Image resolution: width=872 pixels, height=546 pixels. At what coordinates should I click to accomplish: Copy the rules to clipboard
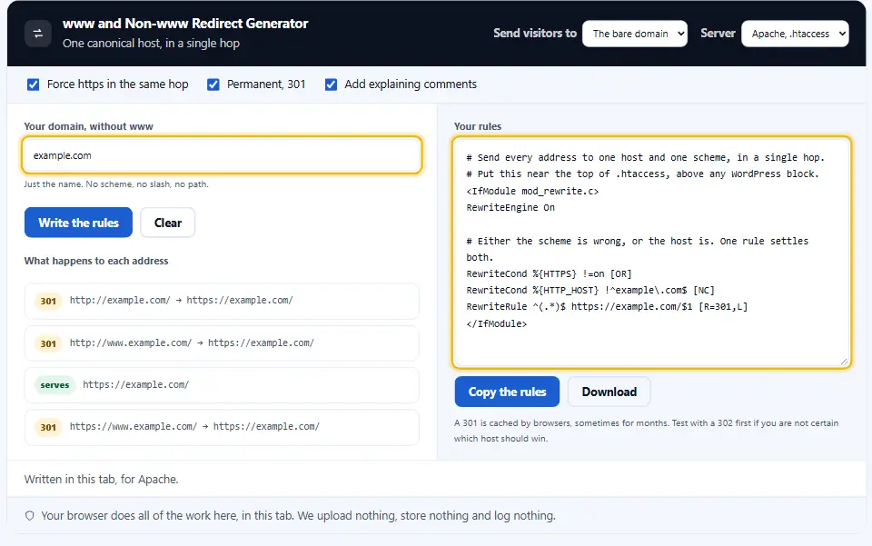tap(507, 392)
